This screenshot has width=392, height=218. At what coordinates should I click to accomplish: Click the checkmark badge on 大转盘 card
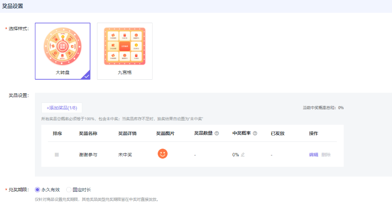86,76
